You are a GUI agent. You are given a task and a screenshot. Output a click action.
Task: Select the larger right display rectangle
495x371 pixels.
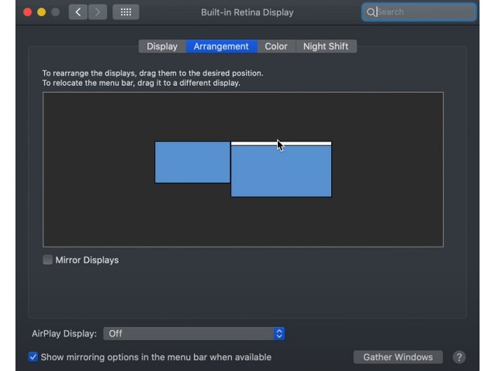click(x=281, y=173)
